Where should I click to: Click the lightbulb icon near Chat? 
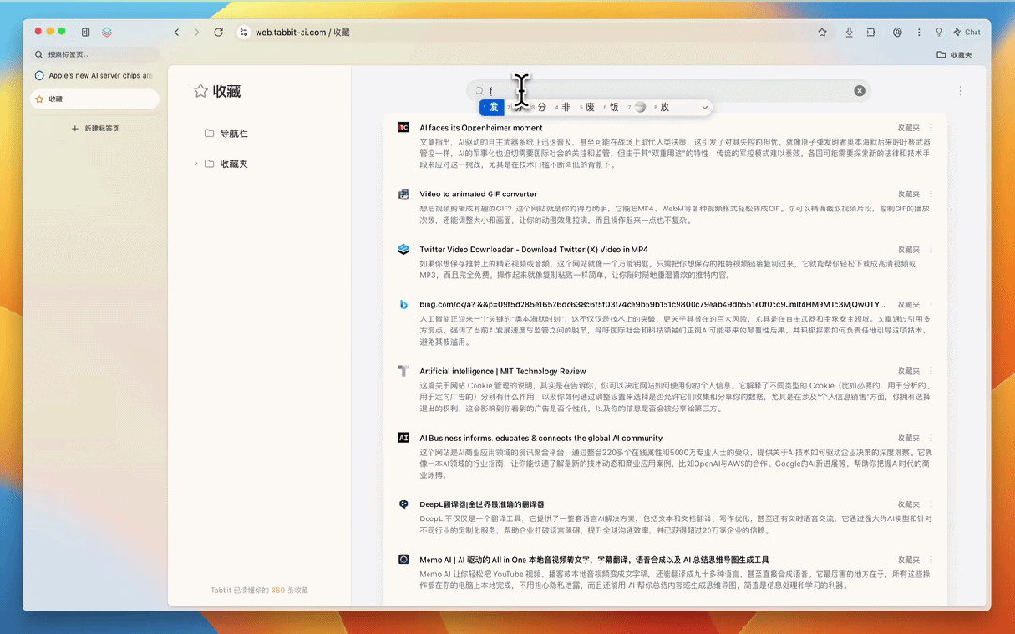(x=938, y=31)
